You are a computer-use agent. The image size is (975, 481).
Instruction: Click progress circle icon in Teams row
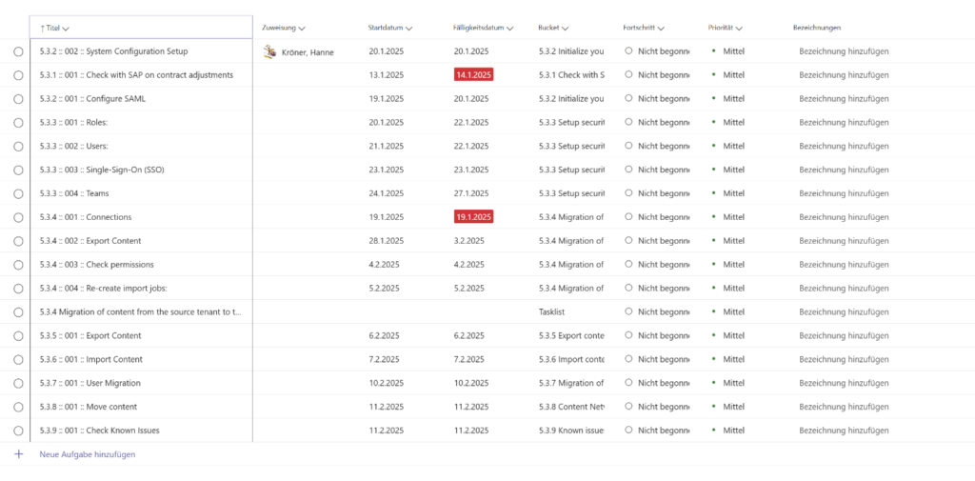pyautogui.click(x=628, y=193)
